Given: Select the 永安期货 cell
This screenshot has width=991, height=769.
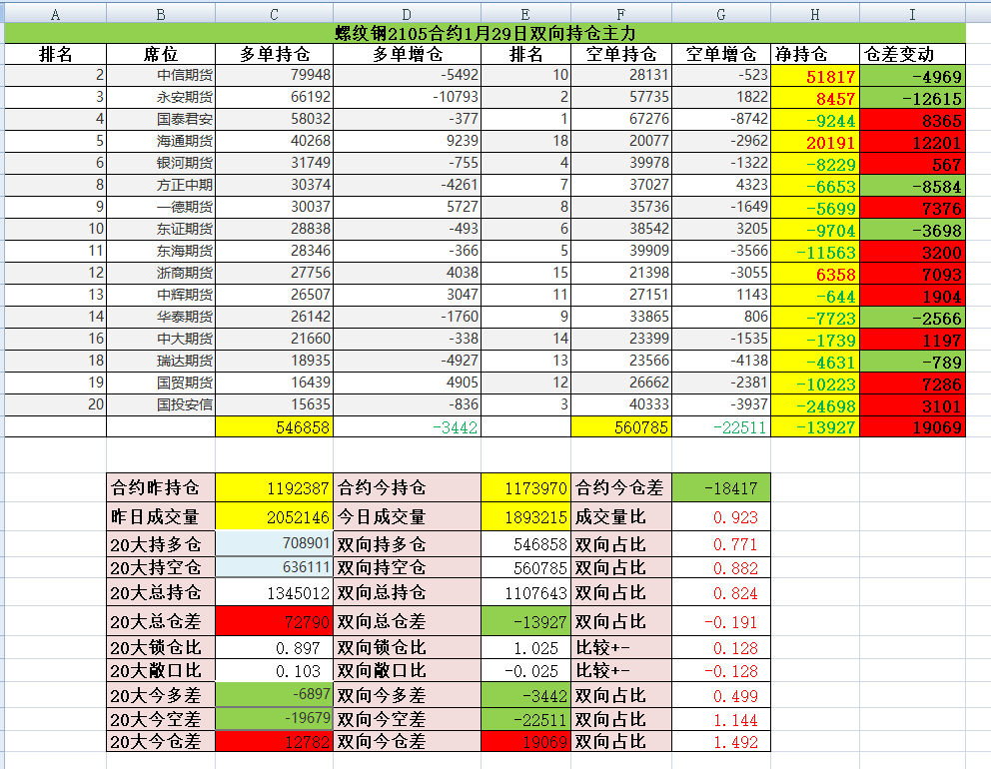Looking at the screenshot, I should [161, 97].
